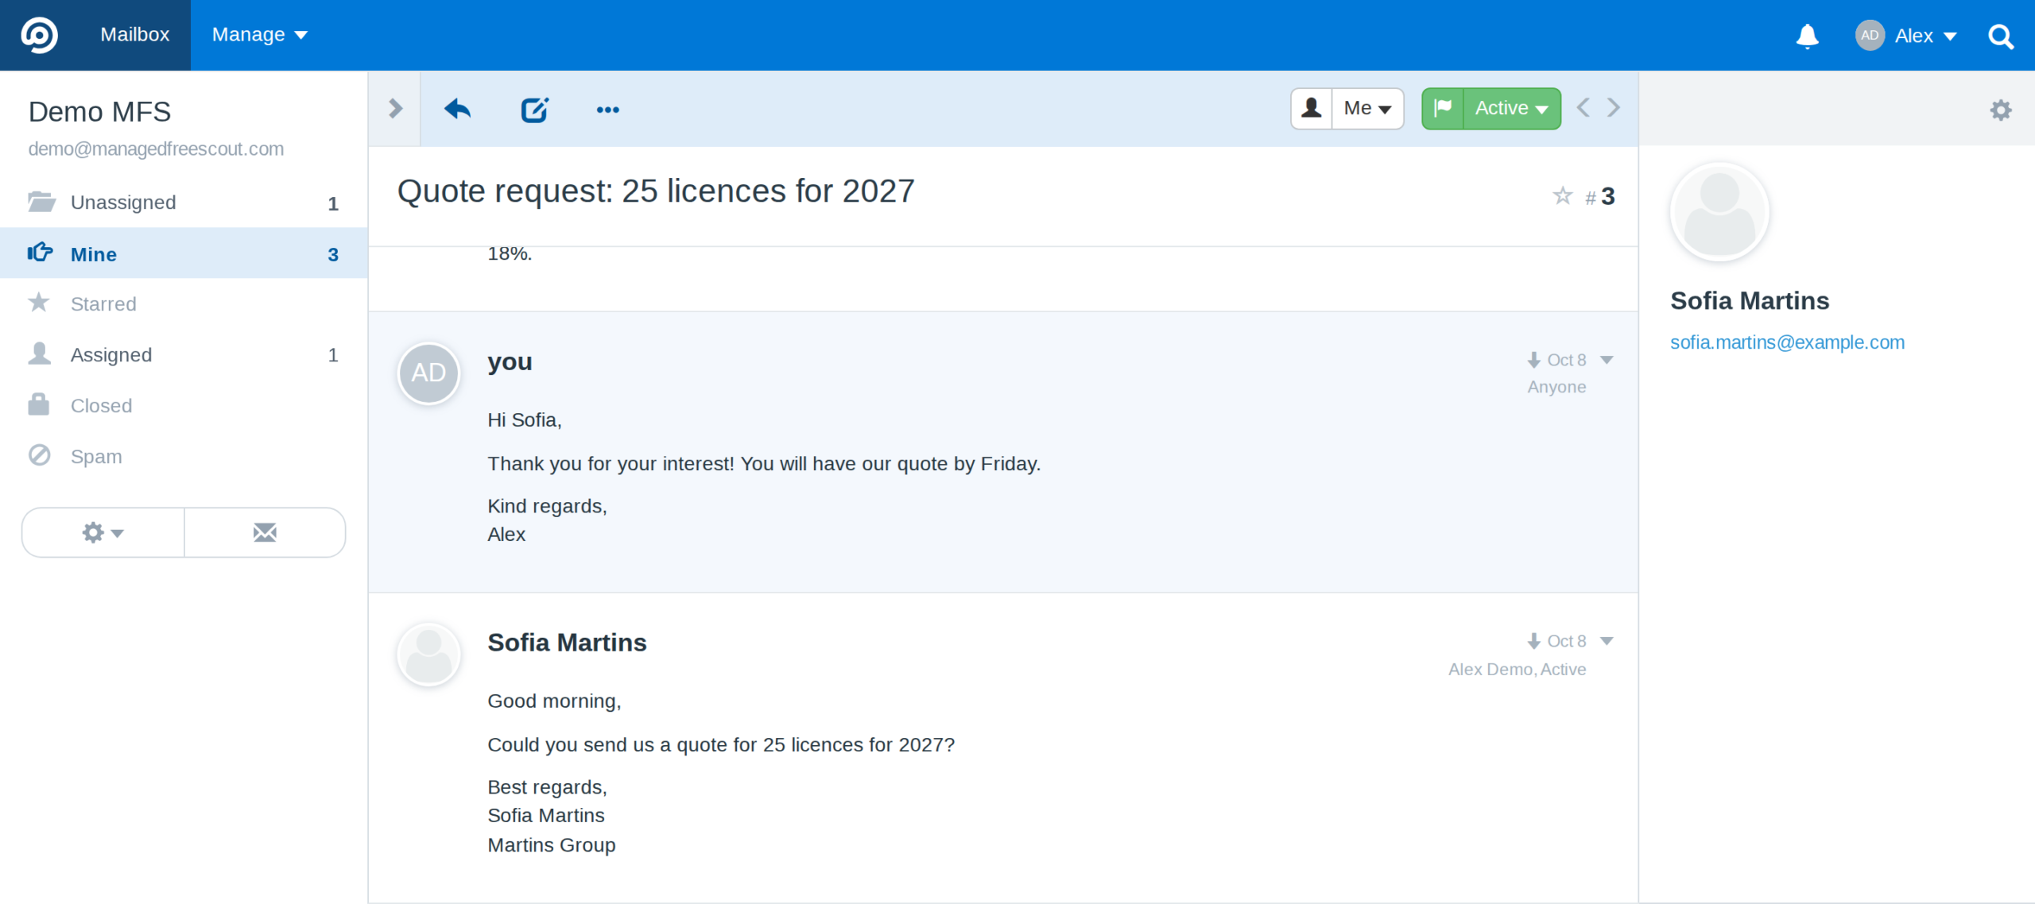
Task: Click 'Alex Demo, Active' status text
Action: click(1517, 669)
